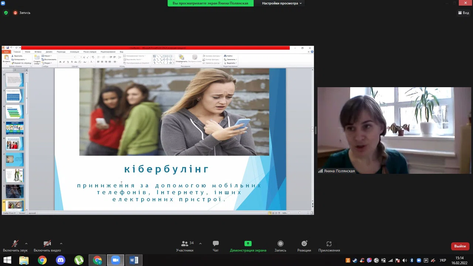Open the Настройки просмотра dropdown
Image resolution: width=473 pixels, height=266 pixels.
pyautogui.click(x=282, y=3)
